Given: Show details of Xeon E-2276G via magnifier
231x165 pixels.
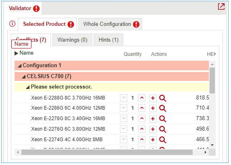Looking at the screenshot, I should coord(163,129).
